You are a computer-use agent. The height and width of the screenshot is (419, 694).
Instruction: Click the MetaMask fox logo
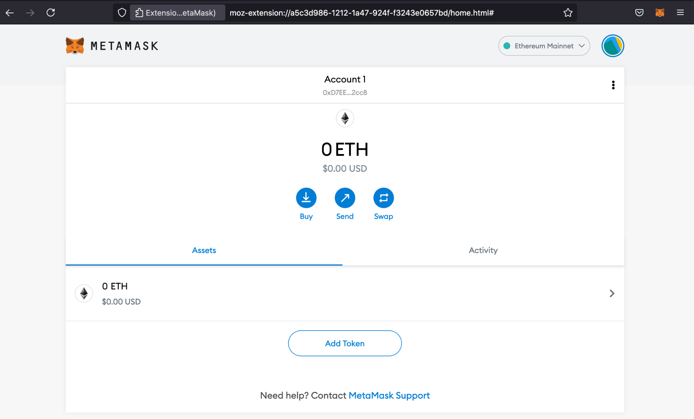(x=75, y=46)
